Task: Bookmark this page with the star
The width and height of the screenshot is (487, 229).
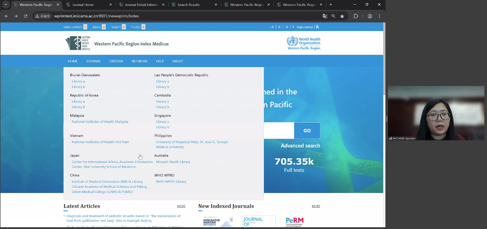Action: (342, 16)
